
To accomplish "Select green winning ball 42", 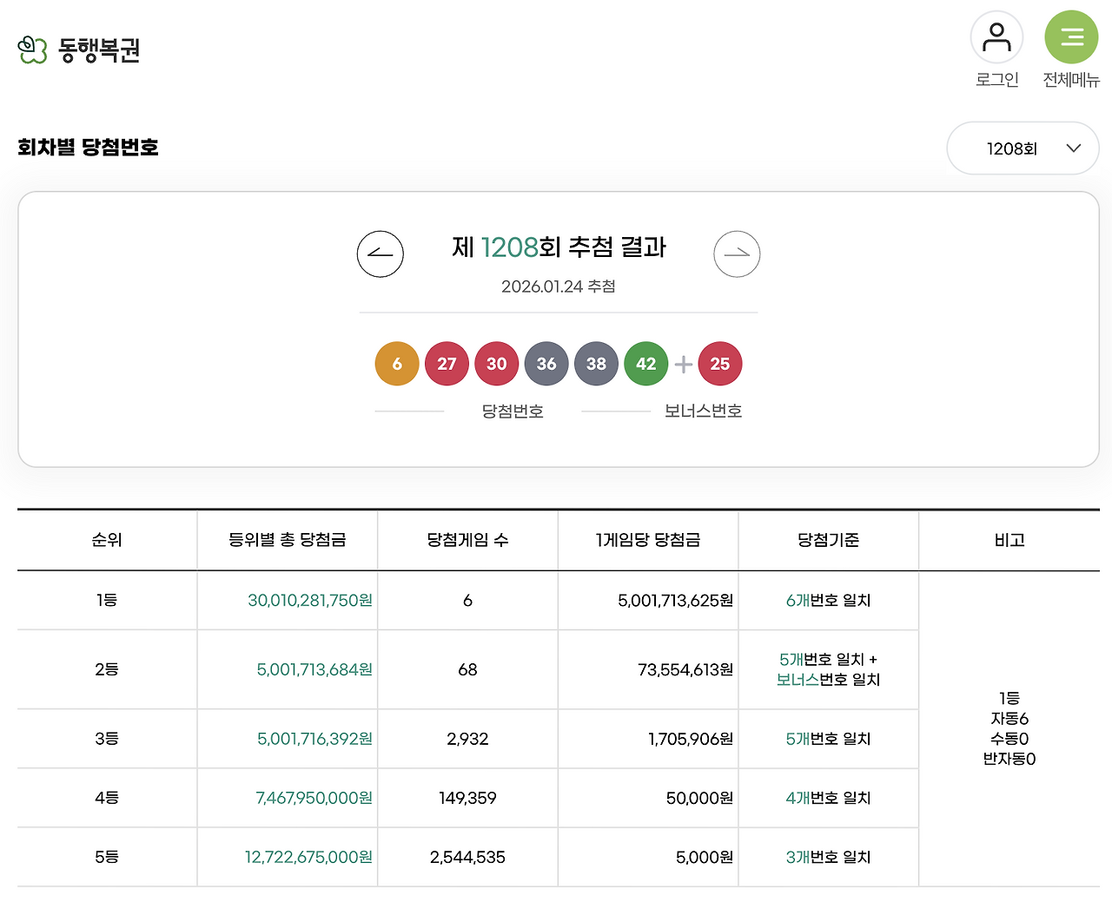I will [646, 364].
